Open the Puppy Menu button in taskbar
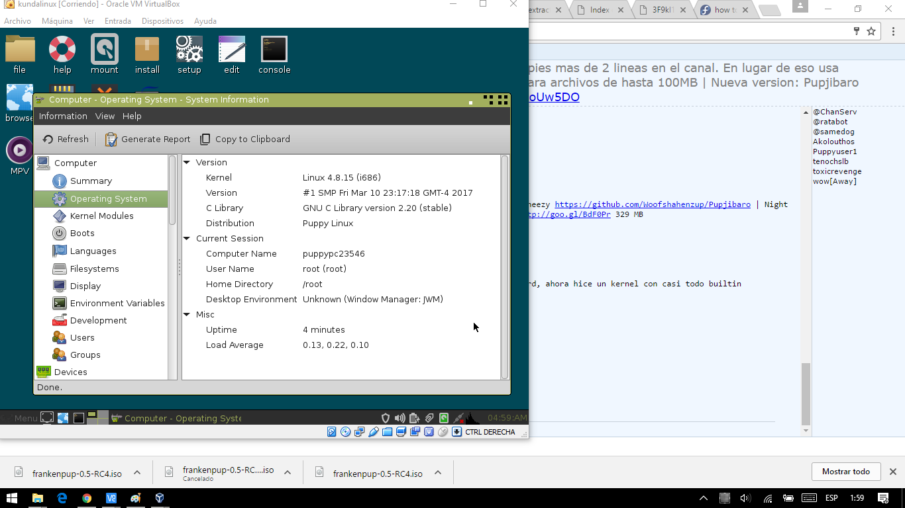 tap(21, 418)
